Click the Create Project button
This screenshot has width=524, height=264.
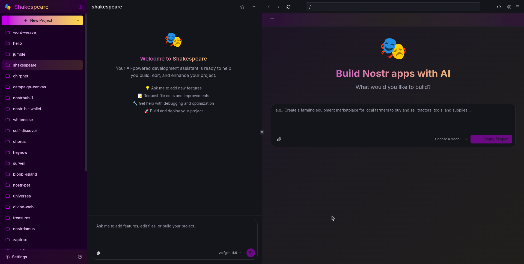[491, 139]
